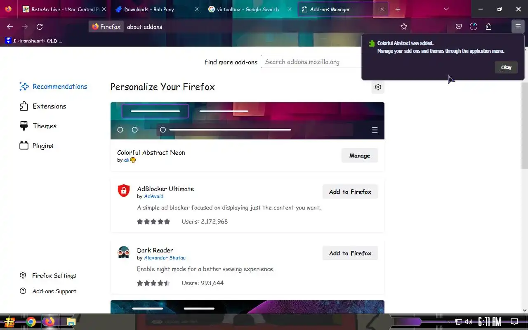Open the Firefox application menu hamburger icon
Viewport: 528px width, 330px height.
tap(518, 26)
